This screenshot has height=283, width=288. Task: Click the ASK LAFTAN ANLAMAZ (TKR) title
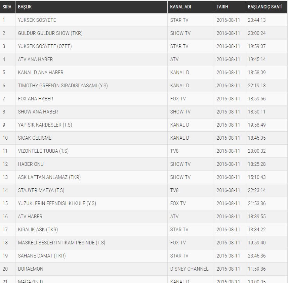(49, 177)
